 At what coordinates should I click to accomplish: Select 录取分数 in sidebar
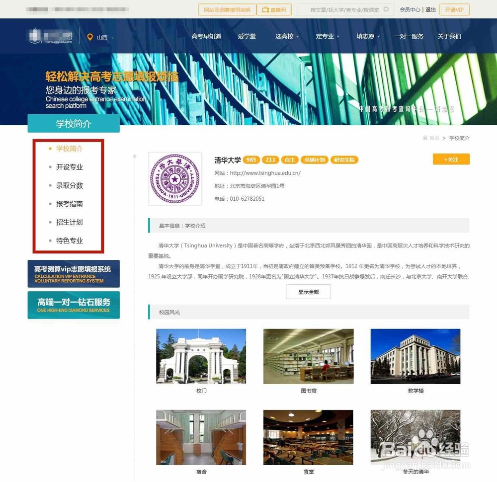click(x=69, y=185)
